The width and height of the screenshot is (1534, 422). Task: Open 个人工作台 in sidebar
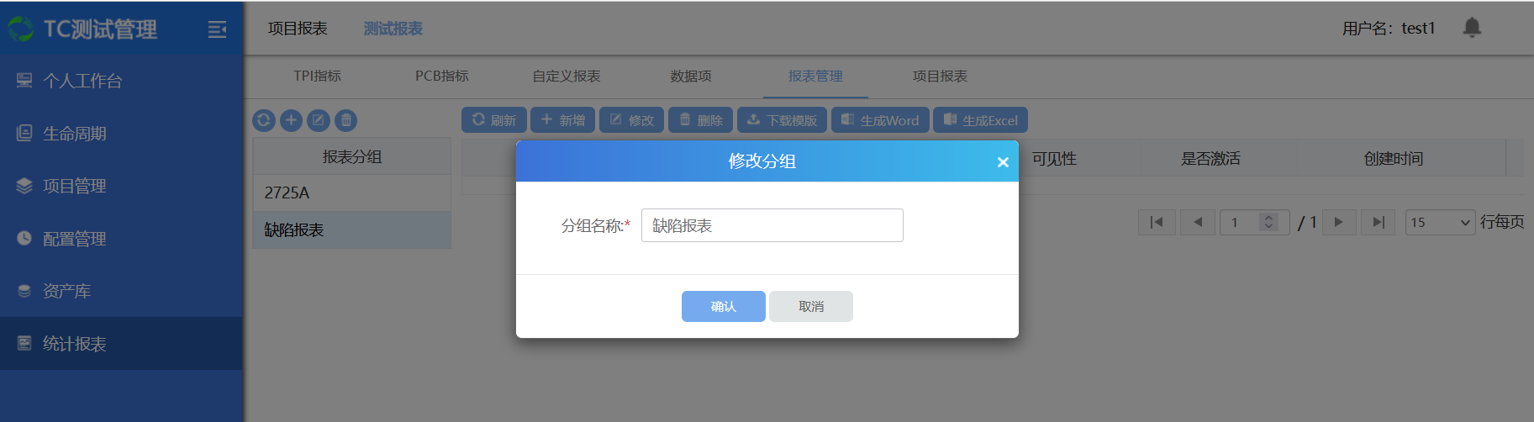click(x=121, y=81)
